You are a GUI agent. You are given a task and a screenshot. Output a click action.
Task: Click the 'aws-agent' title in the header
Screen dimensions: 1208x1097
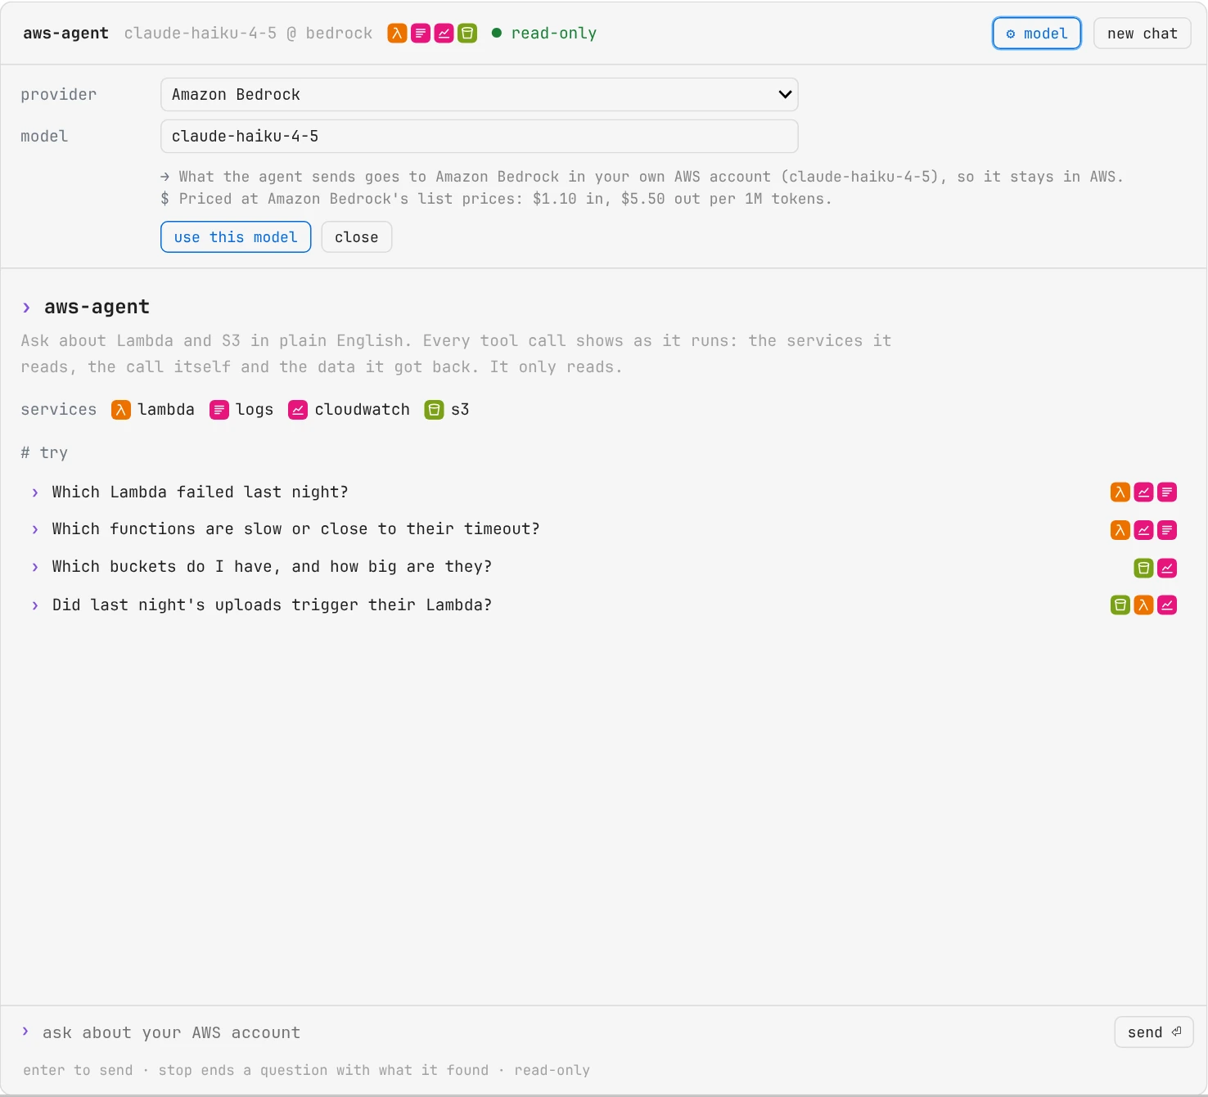[65, 34]
